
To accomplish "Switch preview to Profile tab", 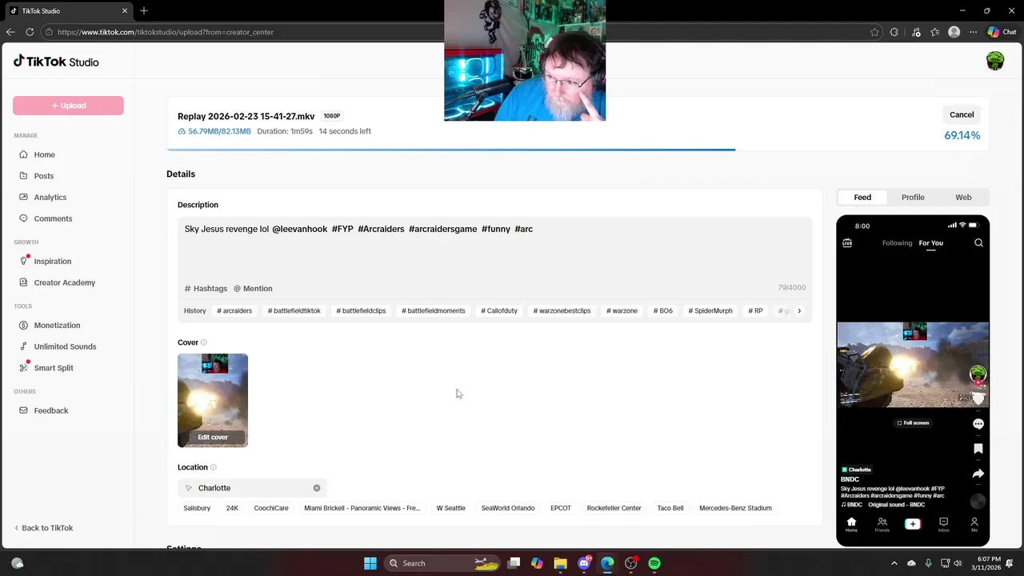I will pyautogui.click(x=913, y=198).
